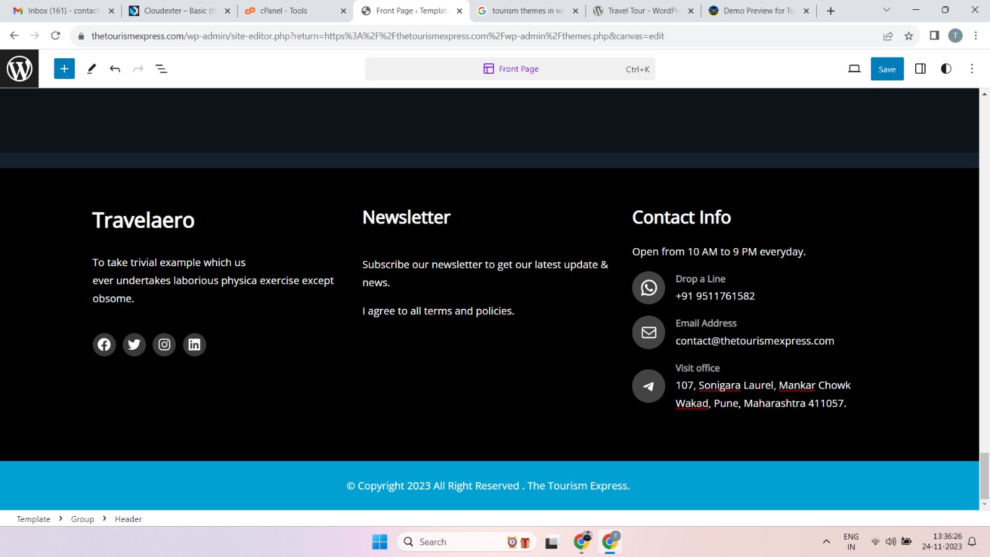Open the editor Options three-dot menu
This screenshot has width=990, height=557.
[971, 69]
